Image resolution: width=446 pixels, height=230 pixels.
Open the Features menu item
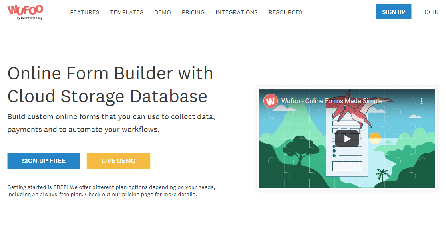coord(85,12)
